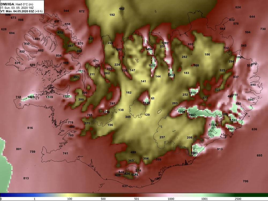Click the 501 label on the color scale
Image resolution: width=268 pixels, height=201 pixels.
[137, 199]
